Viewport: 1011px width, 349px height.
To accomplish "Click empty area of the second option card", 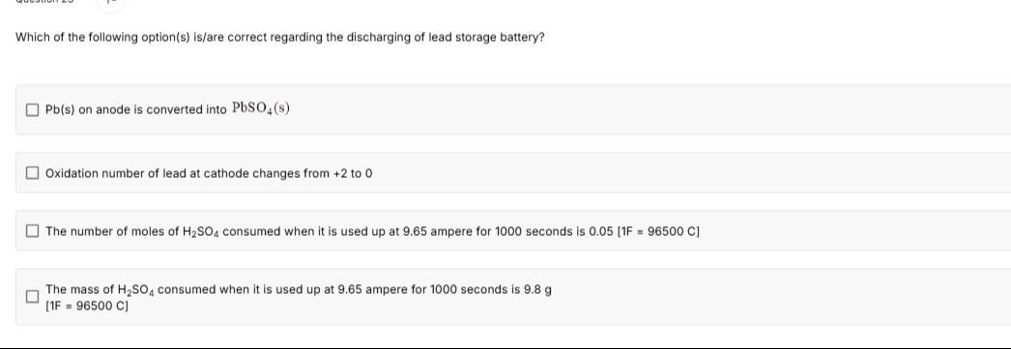I will [645, 173].
